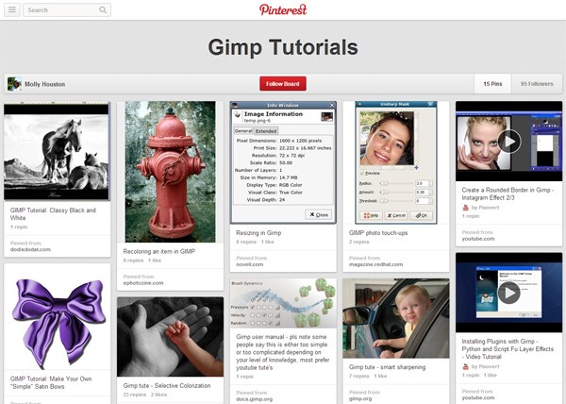This screenshot has width=566, height=404.
Task: Click '7 repins' under smart sharpening
Action: coord(358,377)
